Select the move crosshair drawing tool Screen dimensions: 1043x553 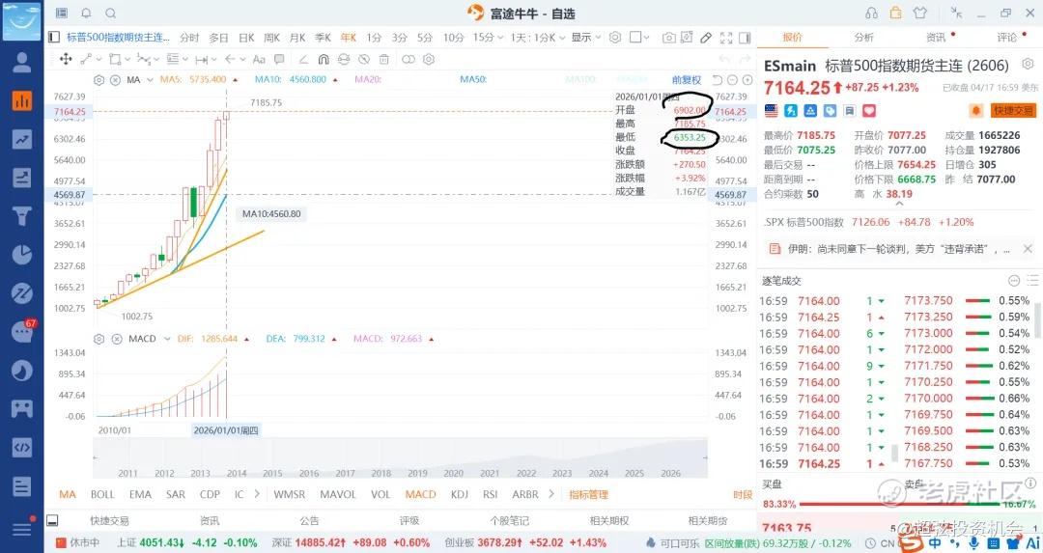pos(66,59)
